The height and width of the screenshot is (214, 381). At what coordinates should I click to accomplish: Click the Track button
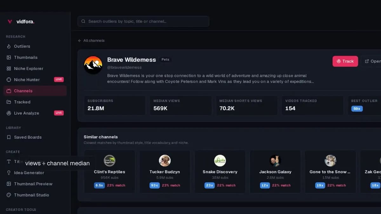(345, 61)
